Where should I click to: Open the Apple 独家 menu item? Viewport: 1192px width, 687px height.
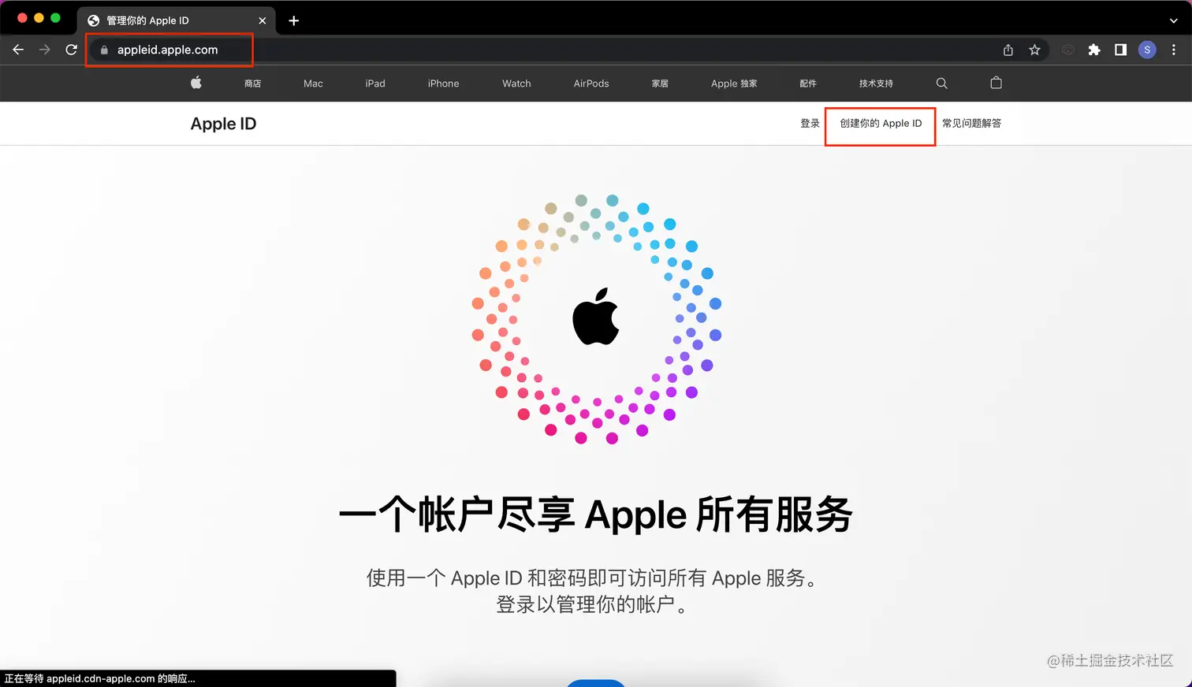coord(734,84)
